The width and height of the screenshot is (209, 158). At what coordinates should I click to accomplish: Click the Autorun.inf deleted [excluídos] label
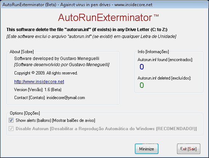point(164,78)
